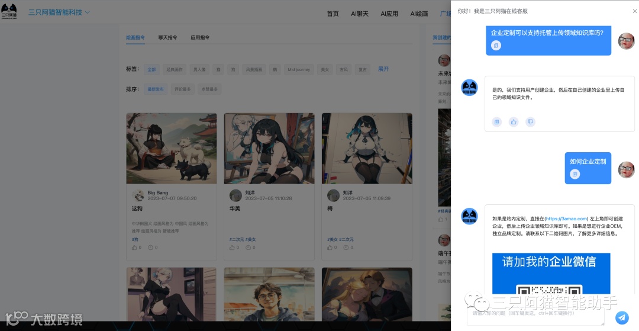The image size is (639, 331).
Task: Click the #二次元 hashtag on the 梅 card
Action: (346, 240)
